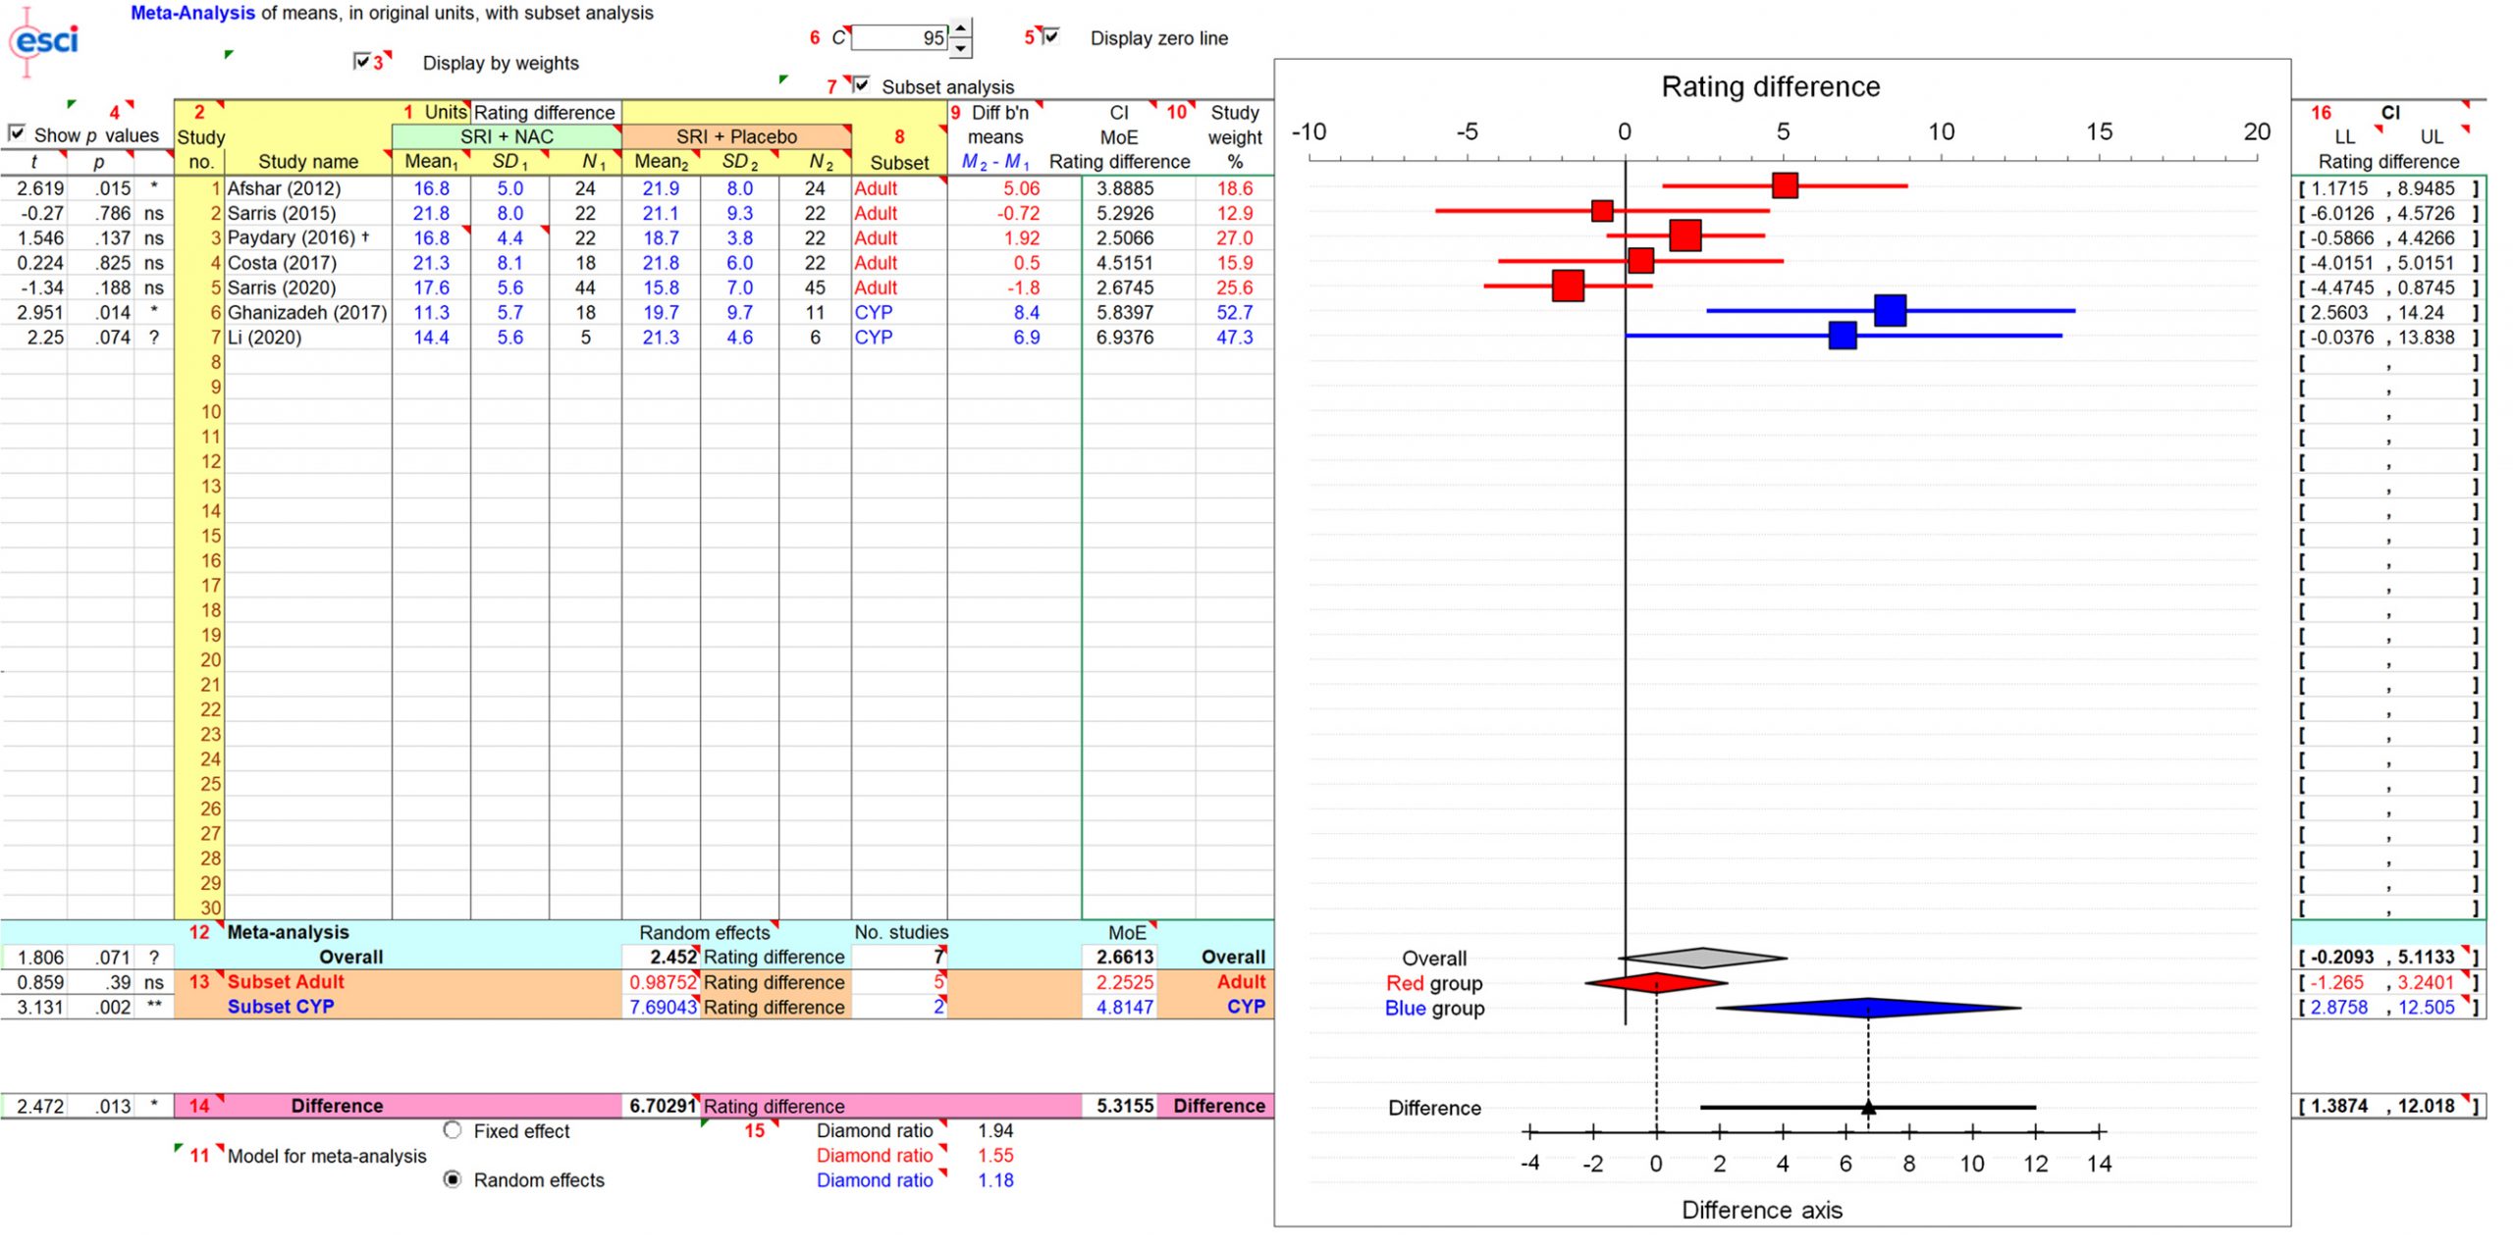Image resolution: width=2513 pixels, height=1248 pixels.
Task: Click the red square marker for Afshar (2012)
Action: click(x=1784, y=185)
